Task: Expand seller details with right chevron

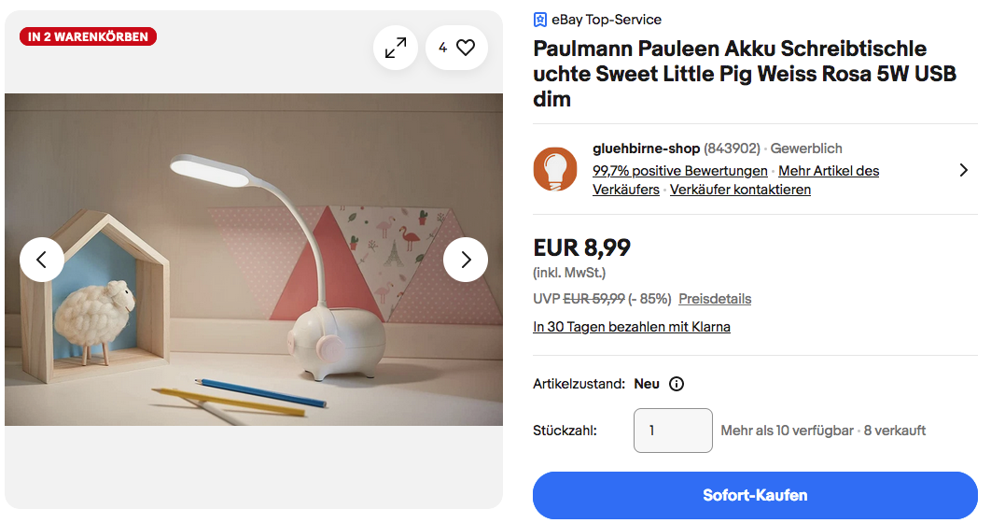Action: (963, 170)
